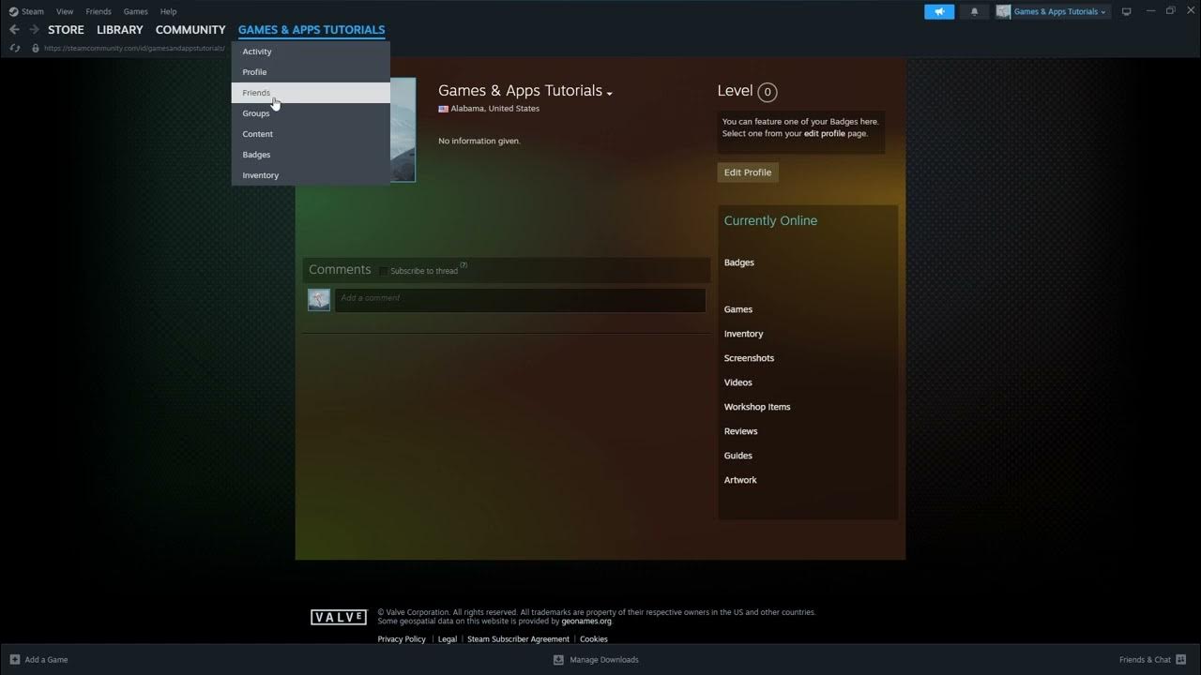The image size is (1201, 675).
Task: Click the steamcommunity URL address text
Action: [134, 48]
